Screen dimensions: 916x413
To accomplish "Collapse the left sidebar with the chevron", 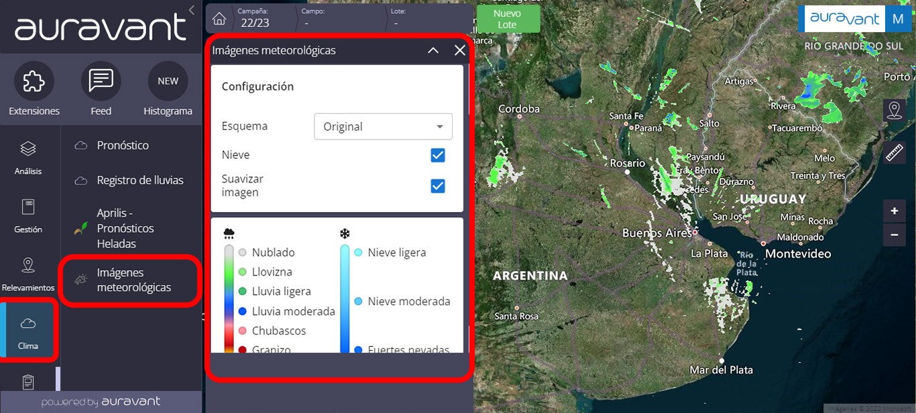I will coord(192,10).
